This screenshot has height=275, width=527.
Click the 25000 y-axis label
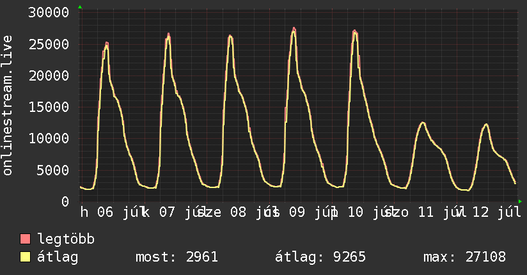click(49, 44)
